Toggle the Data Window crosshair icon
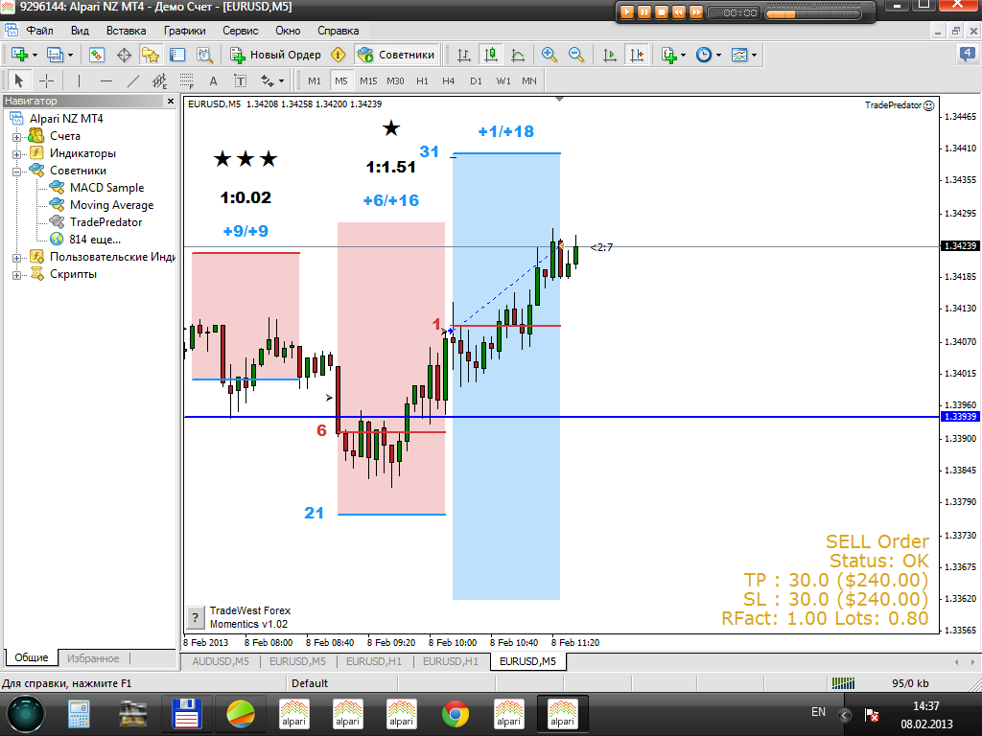The width and height of the screenshot is (982, 736). point(124,55)
